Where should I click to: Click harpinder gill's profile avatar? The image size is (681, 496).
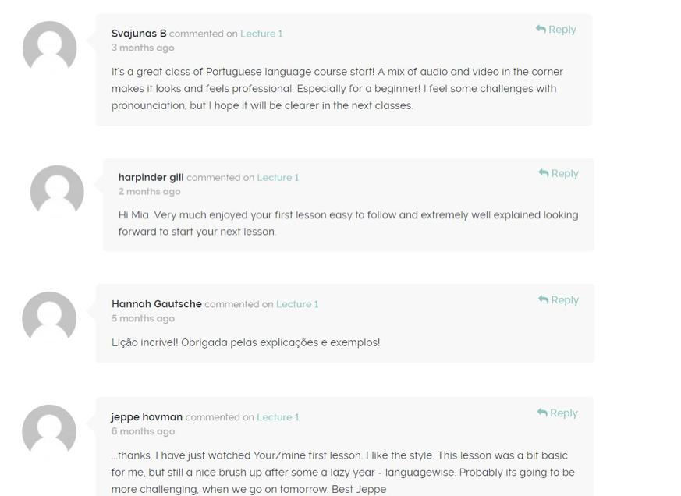click(x=57, y=192)
